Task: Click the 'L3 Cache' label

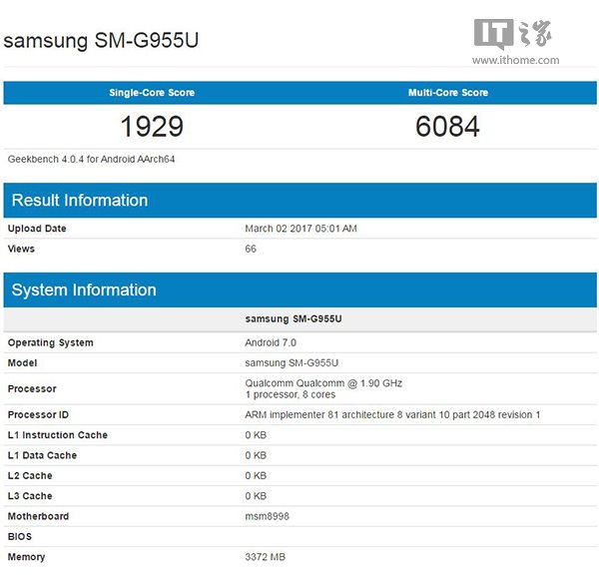Action: 30,496
